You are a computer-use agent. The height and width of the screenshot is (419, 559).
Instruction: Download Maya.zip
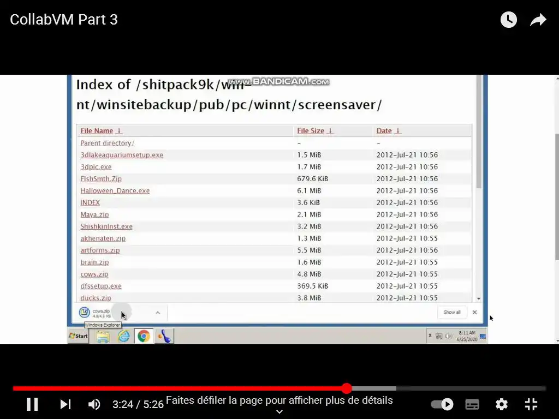pyautogui.click(x=94, y=214)
